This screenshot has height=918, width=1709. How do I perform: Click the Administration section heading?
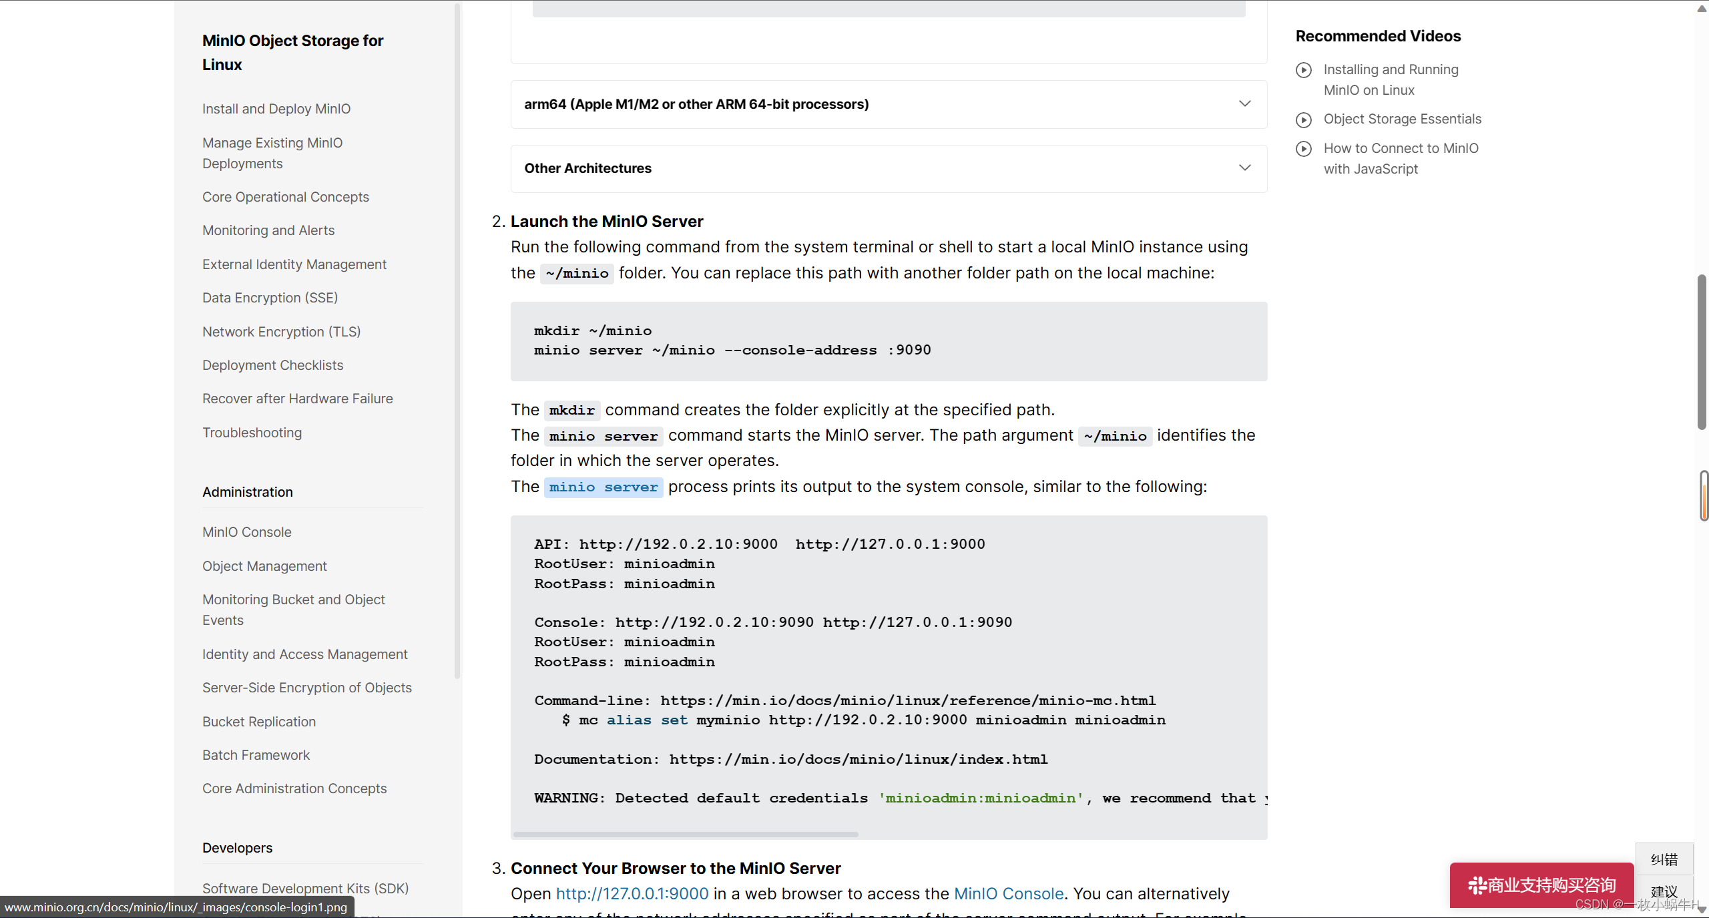(248, 492)
